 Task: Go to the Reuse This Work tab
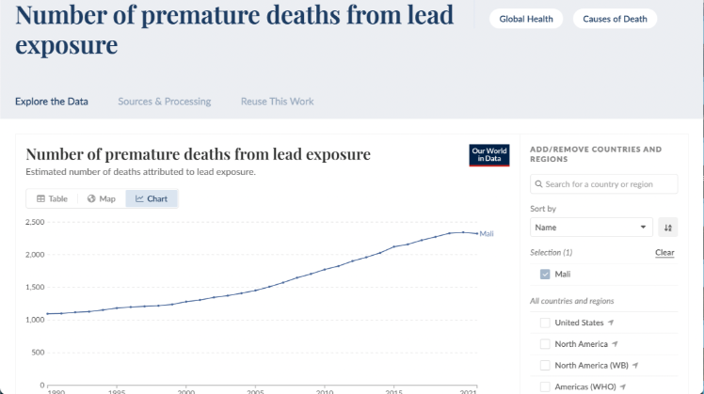277,102
